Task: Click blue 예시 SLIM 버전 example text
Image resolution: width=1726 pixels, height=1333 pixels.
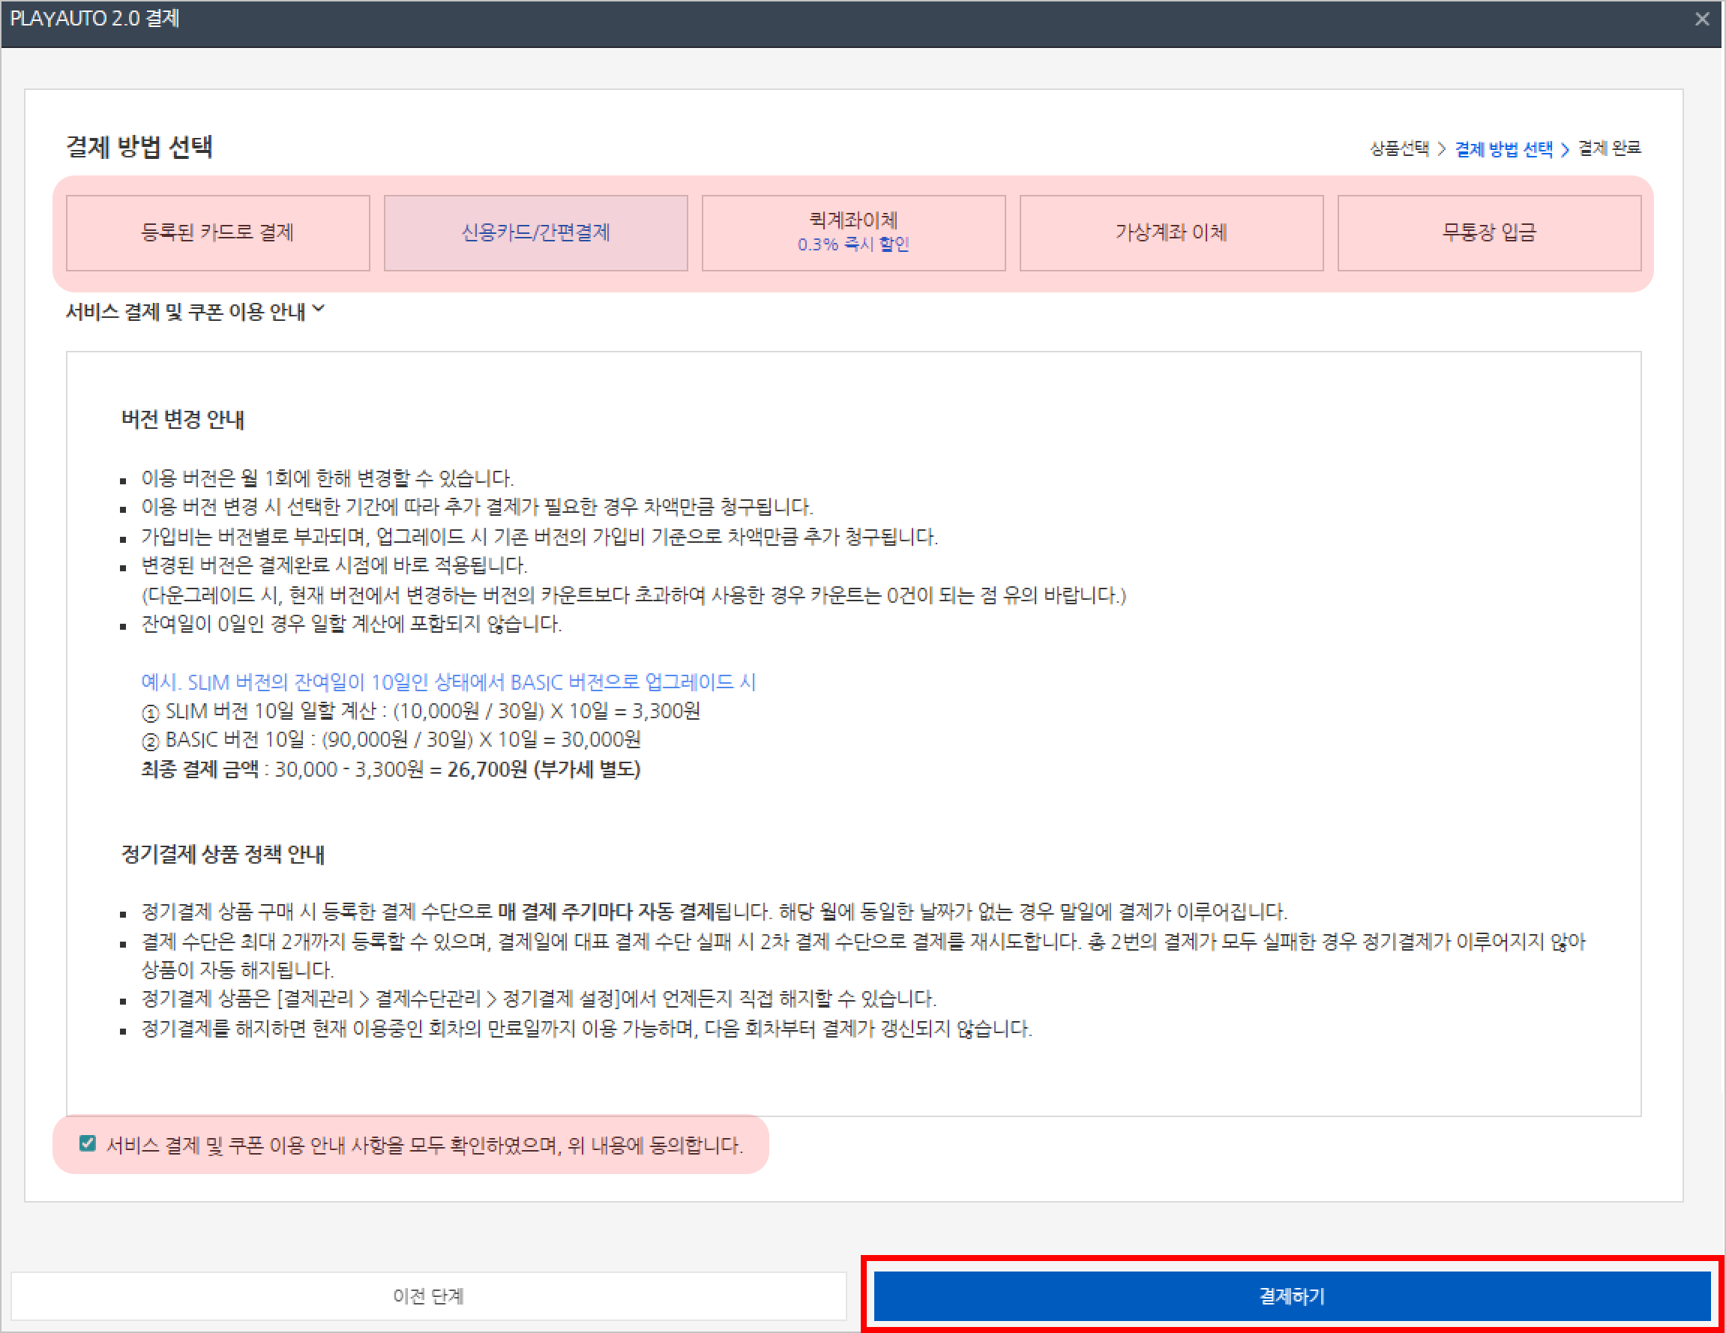Action: click(448, 682)
